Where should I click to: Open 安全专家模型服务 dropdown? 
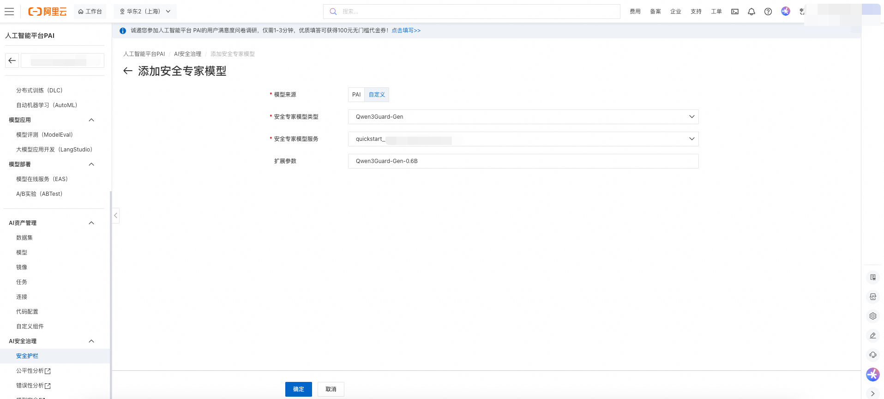coord(523,139)
